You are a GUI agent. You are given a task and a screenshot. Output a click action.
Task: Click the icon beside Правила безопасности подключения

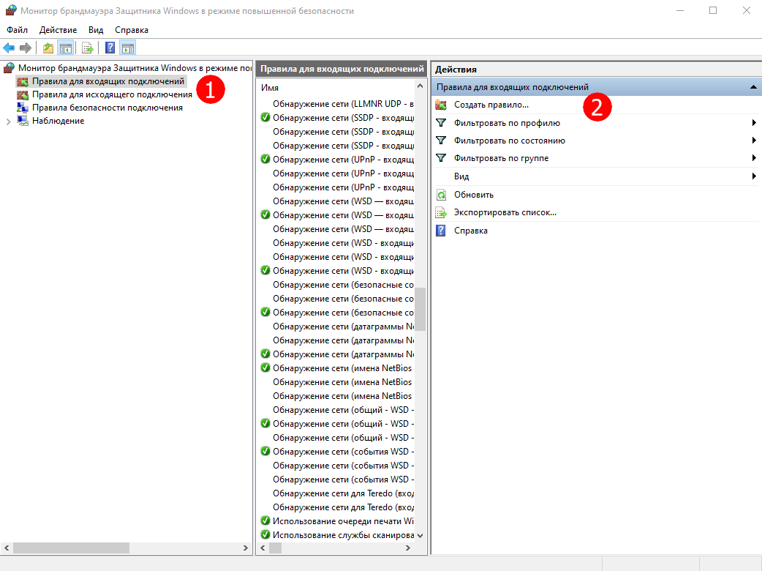coord(23,108)
